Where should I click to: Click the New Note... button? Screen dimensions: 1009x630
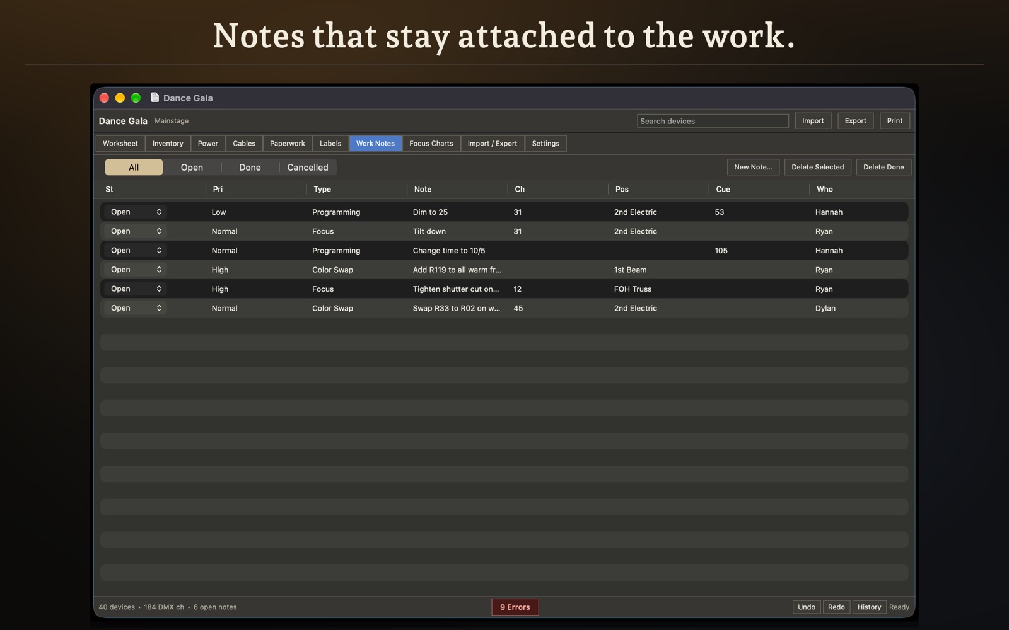point(753,167)
